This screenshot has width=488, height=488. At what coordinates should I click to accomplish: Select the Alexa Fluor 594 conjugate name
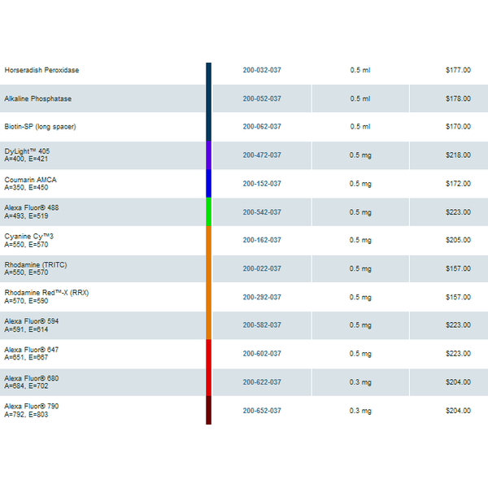(x=32, y=321)
